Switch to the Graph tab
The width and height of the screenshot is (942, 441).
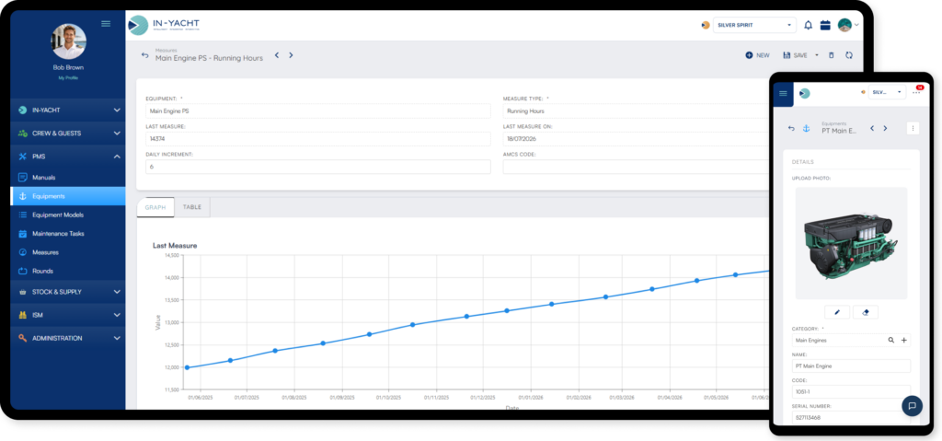(x=155, y=207)
